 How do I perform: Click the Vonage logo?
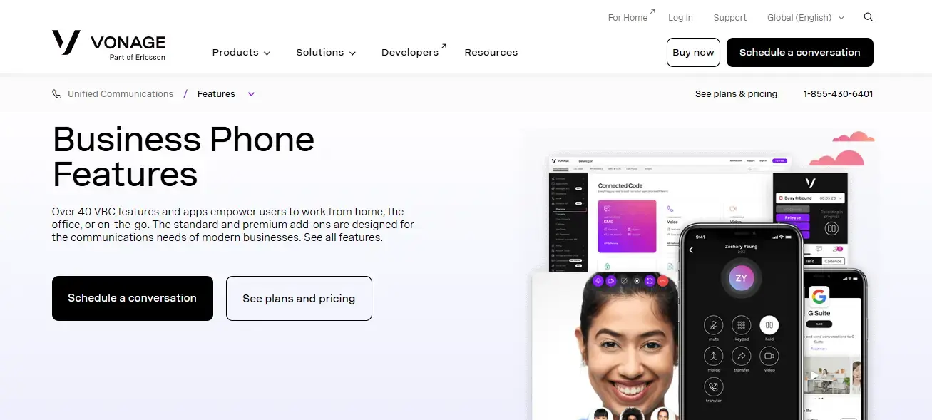point(108,44)
